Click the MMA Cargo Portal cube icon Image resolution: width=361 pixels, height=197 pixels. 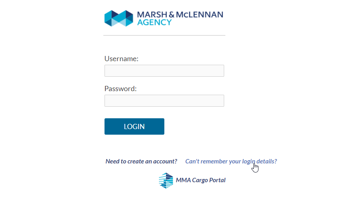[x=166, y=180]
